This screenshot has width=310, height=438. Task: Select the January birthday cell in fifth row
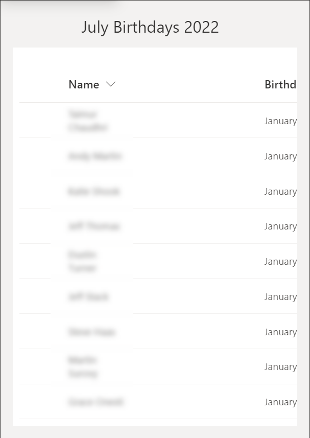click(280, 262)
